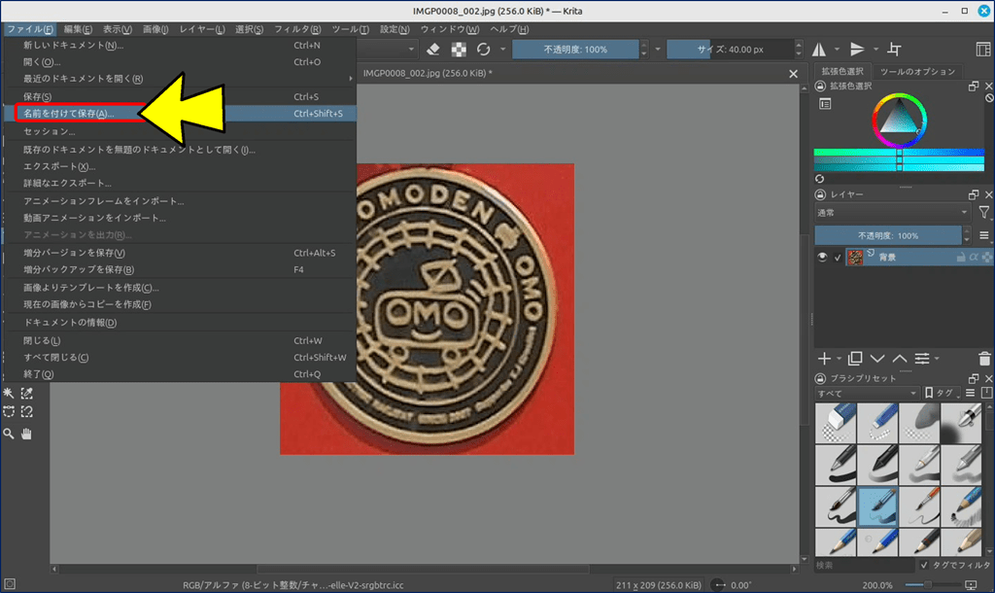Open the すべて brush tag dropdown
The image size is (995, 593).
pos(866,393)
